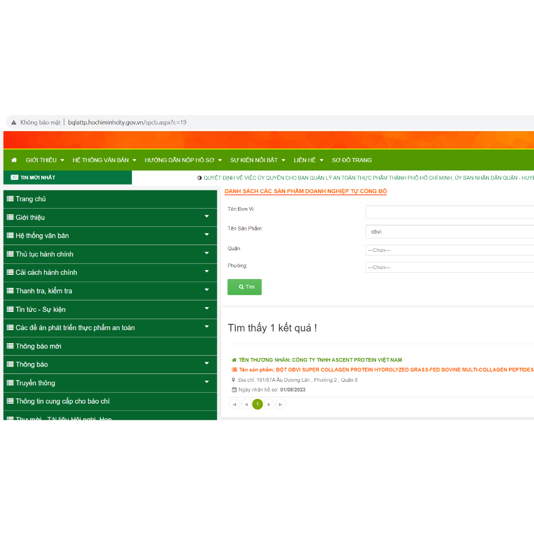
Task: Click the last page pagination arrow
Action: click(x=281, y=404)
